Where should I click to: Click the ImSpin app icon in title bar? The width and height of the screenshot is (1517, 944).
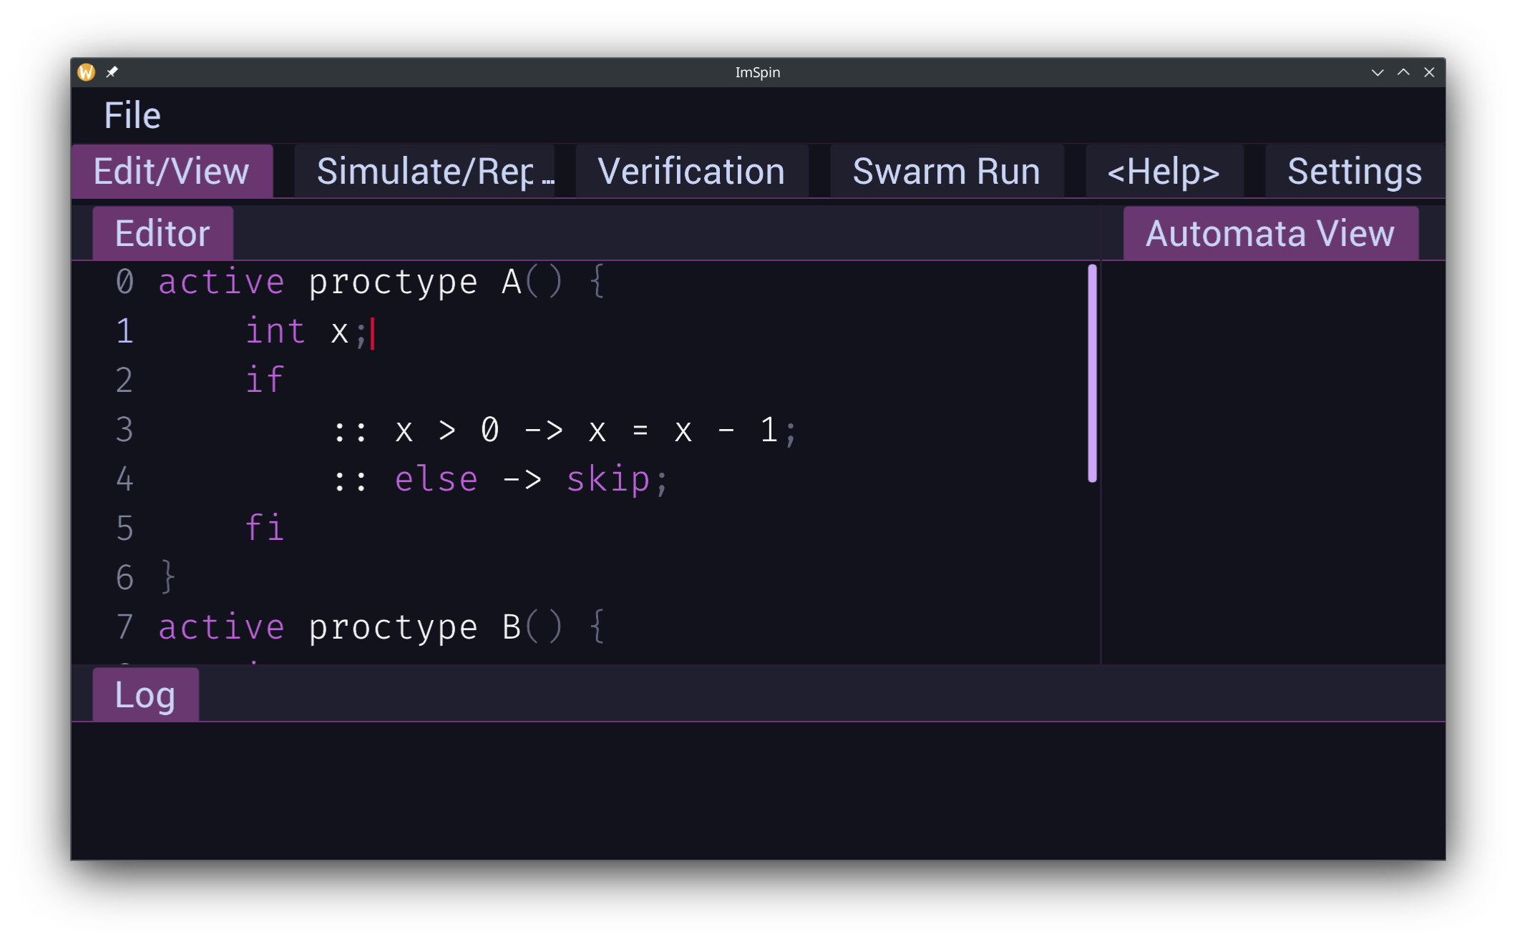pyautogui.click(x=87, y=72)
